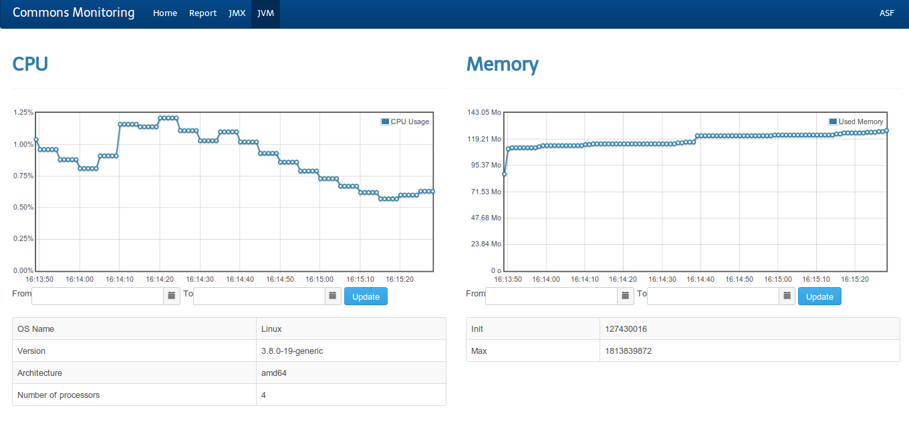Focus the Memory From date input field
The image size is (909, 446).
coord(551,296)
